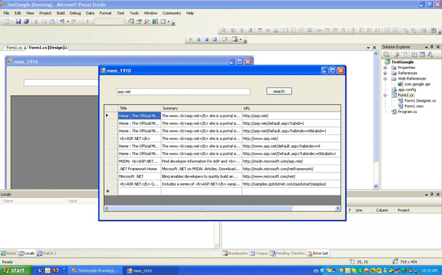442x275 pixels.
Task: Open Solution Explorer window position dropdown
Action: pyautogui.click(x=426, y=47)
